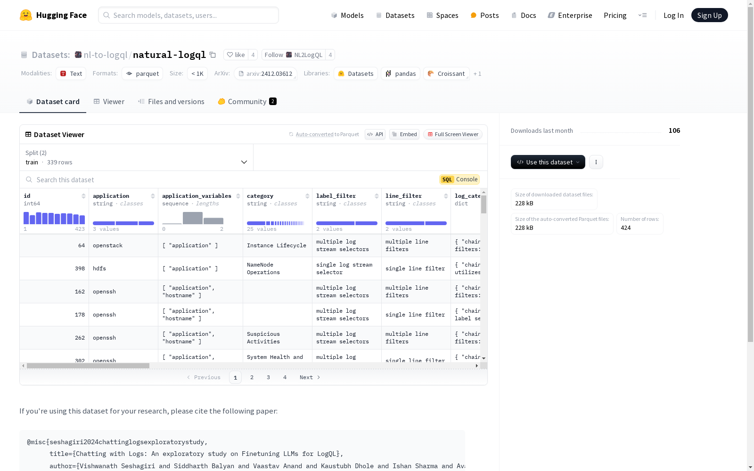Image resolution: width=754 pixels, height=471 pixels.
Task: Open the Datasets page in navbar
Action: pyautogui.click(x=395, y=15)
